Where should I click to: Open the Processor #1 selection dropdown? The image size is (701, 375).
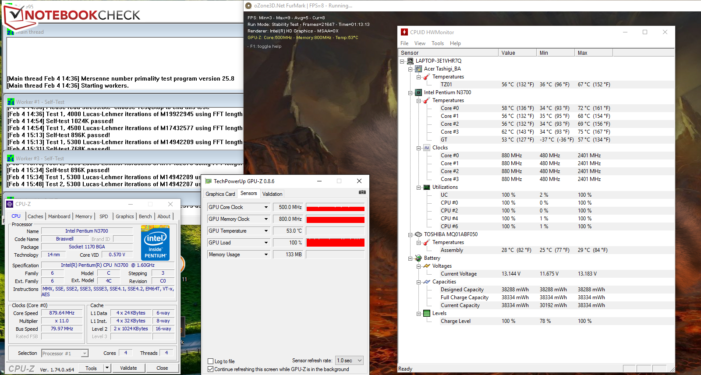65,353
